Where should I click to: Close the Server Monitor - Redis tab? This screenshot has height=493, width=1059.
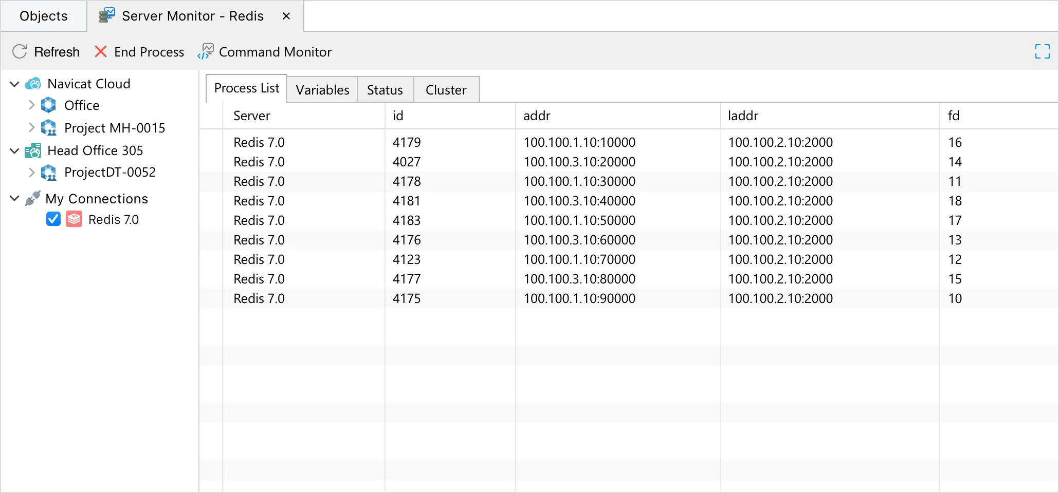286,16
